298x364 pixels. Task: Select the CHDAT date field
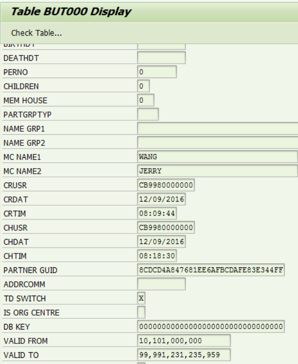(161, 242)
